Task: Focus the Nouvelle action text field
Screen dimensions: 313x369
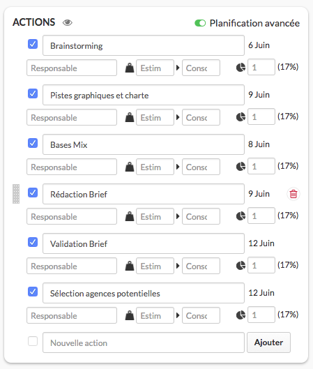Action: 144,342
